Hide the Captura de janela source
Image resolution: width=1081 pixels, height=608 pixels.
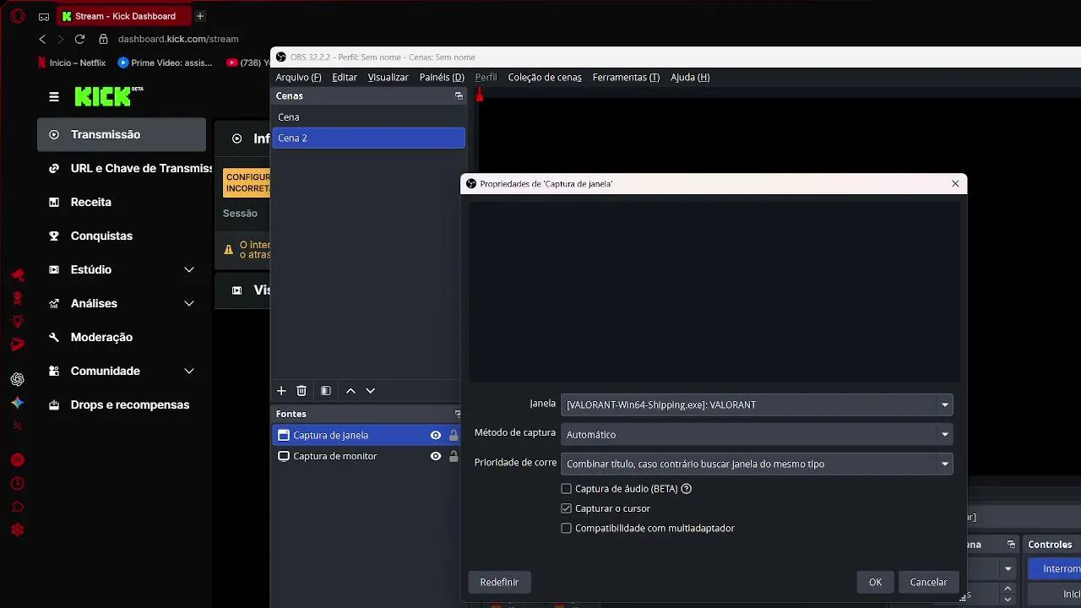coord(436,436)
